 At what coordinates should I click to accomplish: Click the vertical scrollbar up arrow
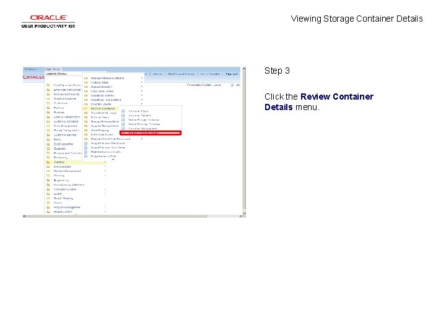[x=244, y=69]
